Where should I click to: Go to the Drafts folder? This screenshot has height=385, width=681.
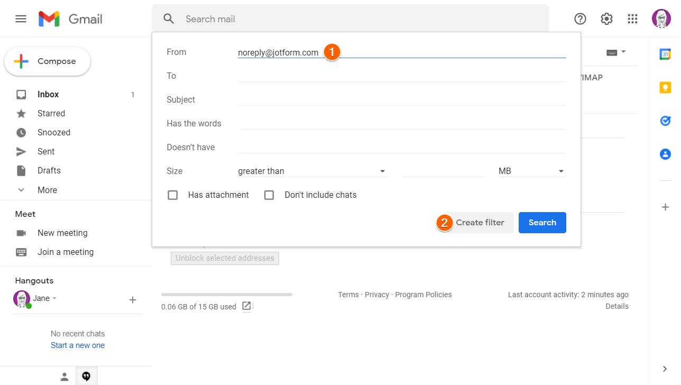pyautogui.click(x=49, y=171)
